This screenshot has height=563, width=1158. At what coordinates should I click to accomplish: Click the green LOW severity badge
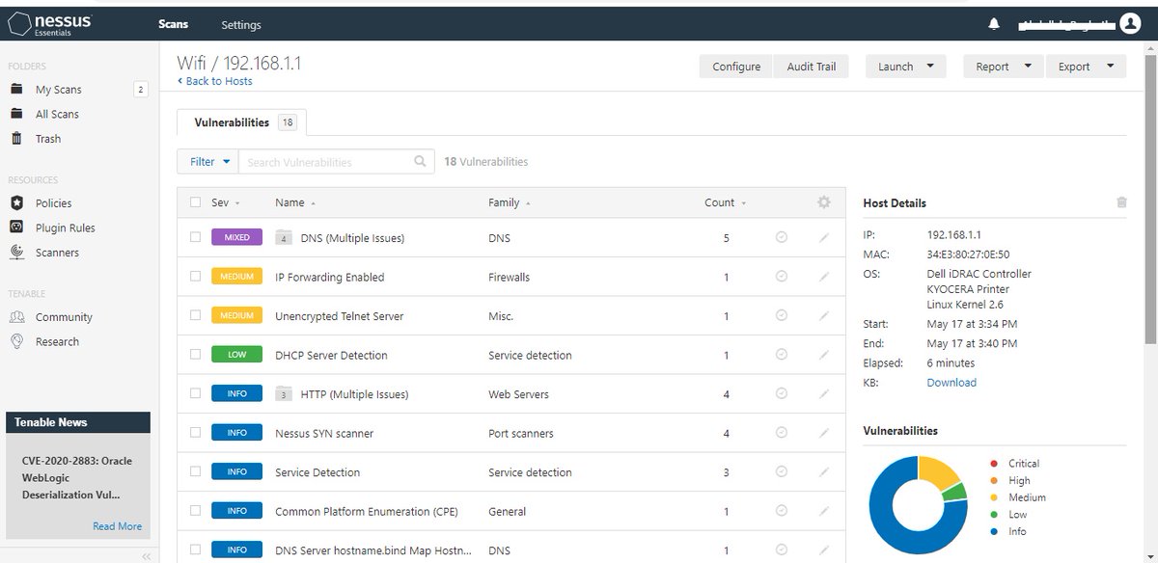pyautogui.click(x=236, y=355)
